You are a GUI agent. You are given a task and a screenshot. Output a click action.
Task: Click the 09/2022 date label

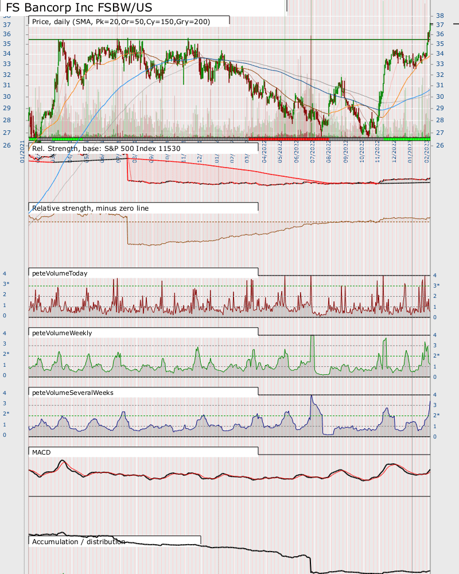(345, 151)
